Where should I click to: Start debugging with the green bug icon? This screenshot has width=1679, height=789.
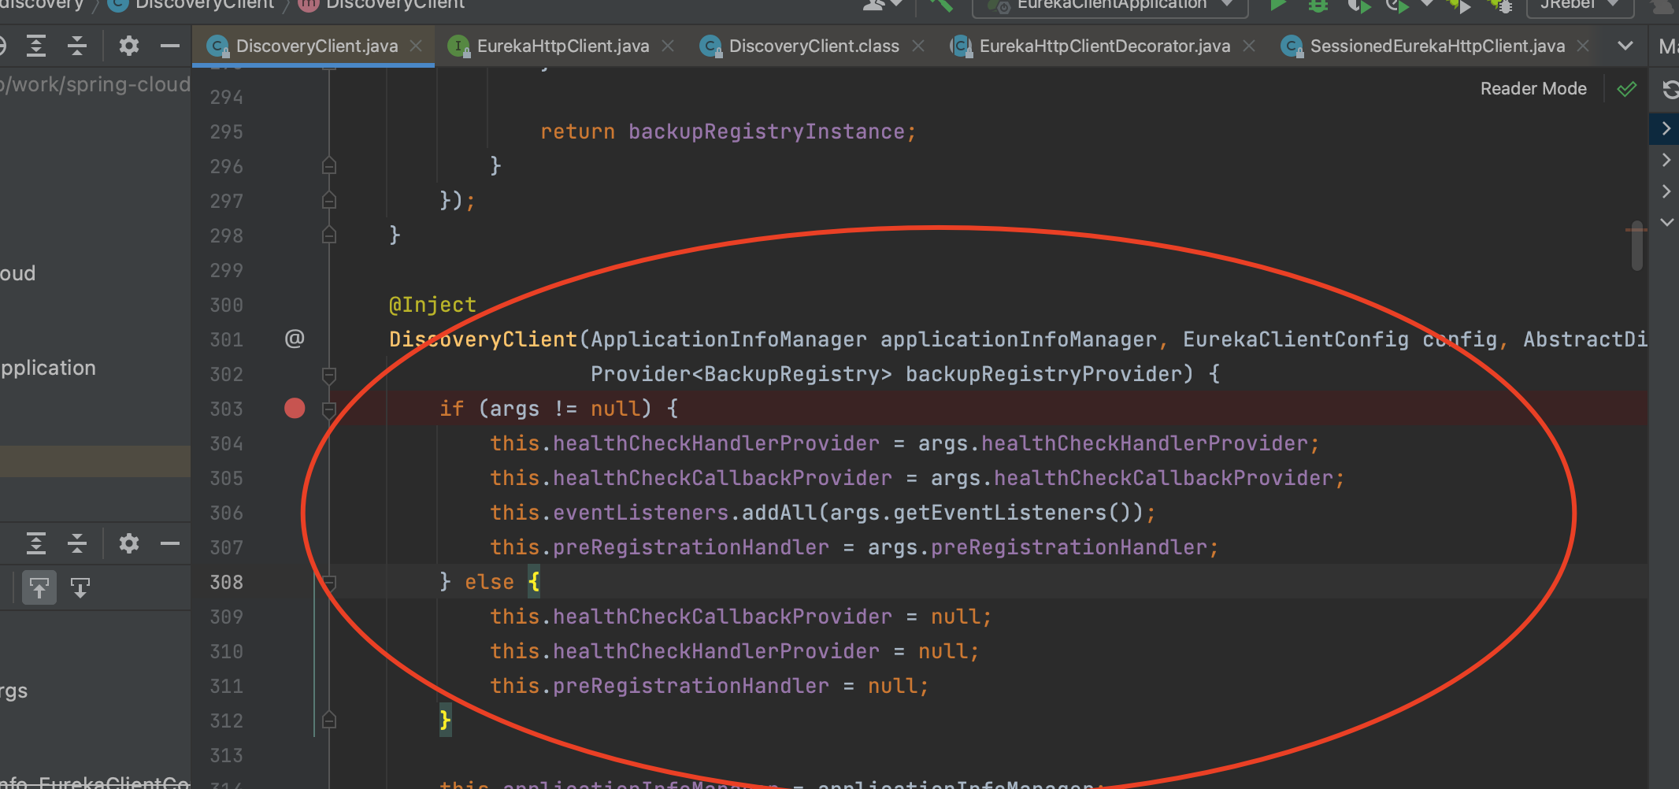[1318, 4]
